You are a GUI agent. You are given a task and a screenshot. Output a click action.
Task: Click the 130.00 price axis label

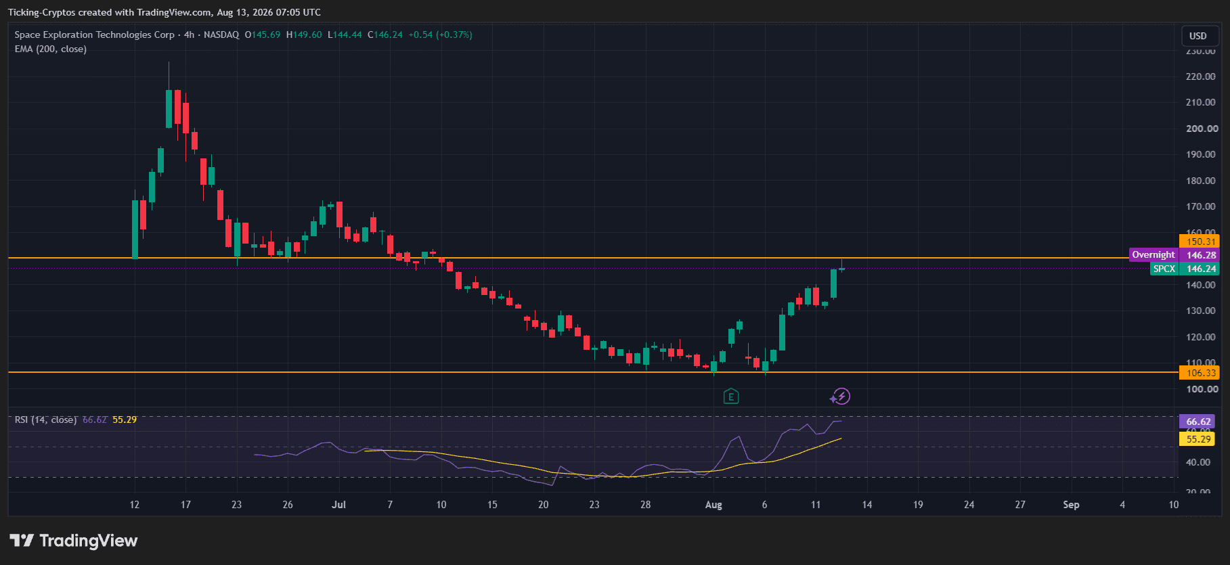pos(1201,311)
